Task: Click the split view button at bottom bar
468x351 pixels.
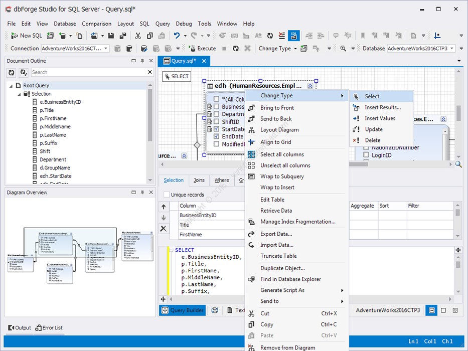Action: point(432,310)
